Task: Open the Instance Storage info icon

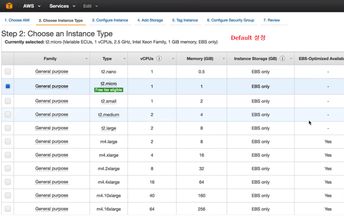Action: point(283,58)
